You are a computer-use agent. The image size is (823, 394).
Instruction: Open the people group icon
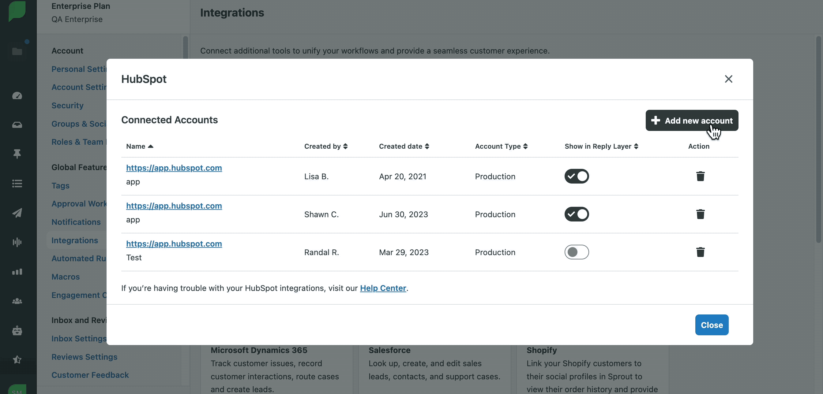click(17, 301)
